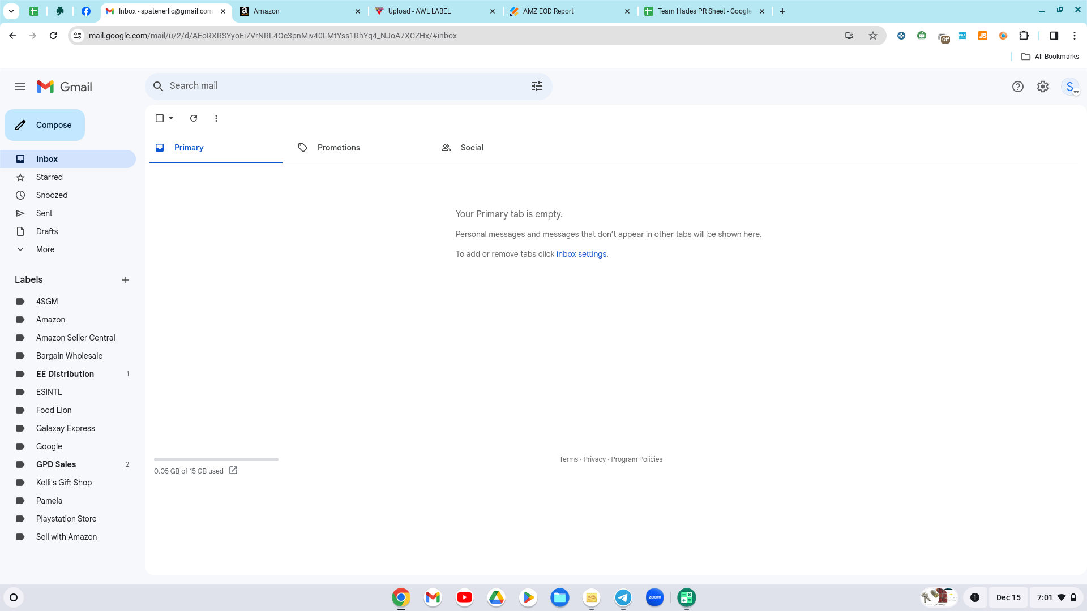The width and height of the screenshot is (1087, 611).
Task: Reload the page in Chrome
Action: click(53, 36)
